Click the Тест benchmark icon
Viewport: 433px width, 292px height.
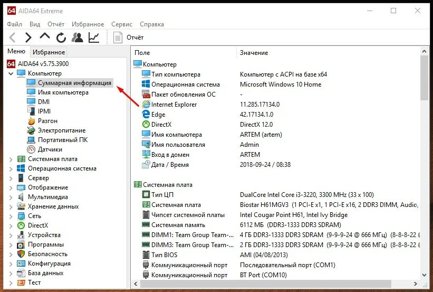tap(21, 282)
